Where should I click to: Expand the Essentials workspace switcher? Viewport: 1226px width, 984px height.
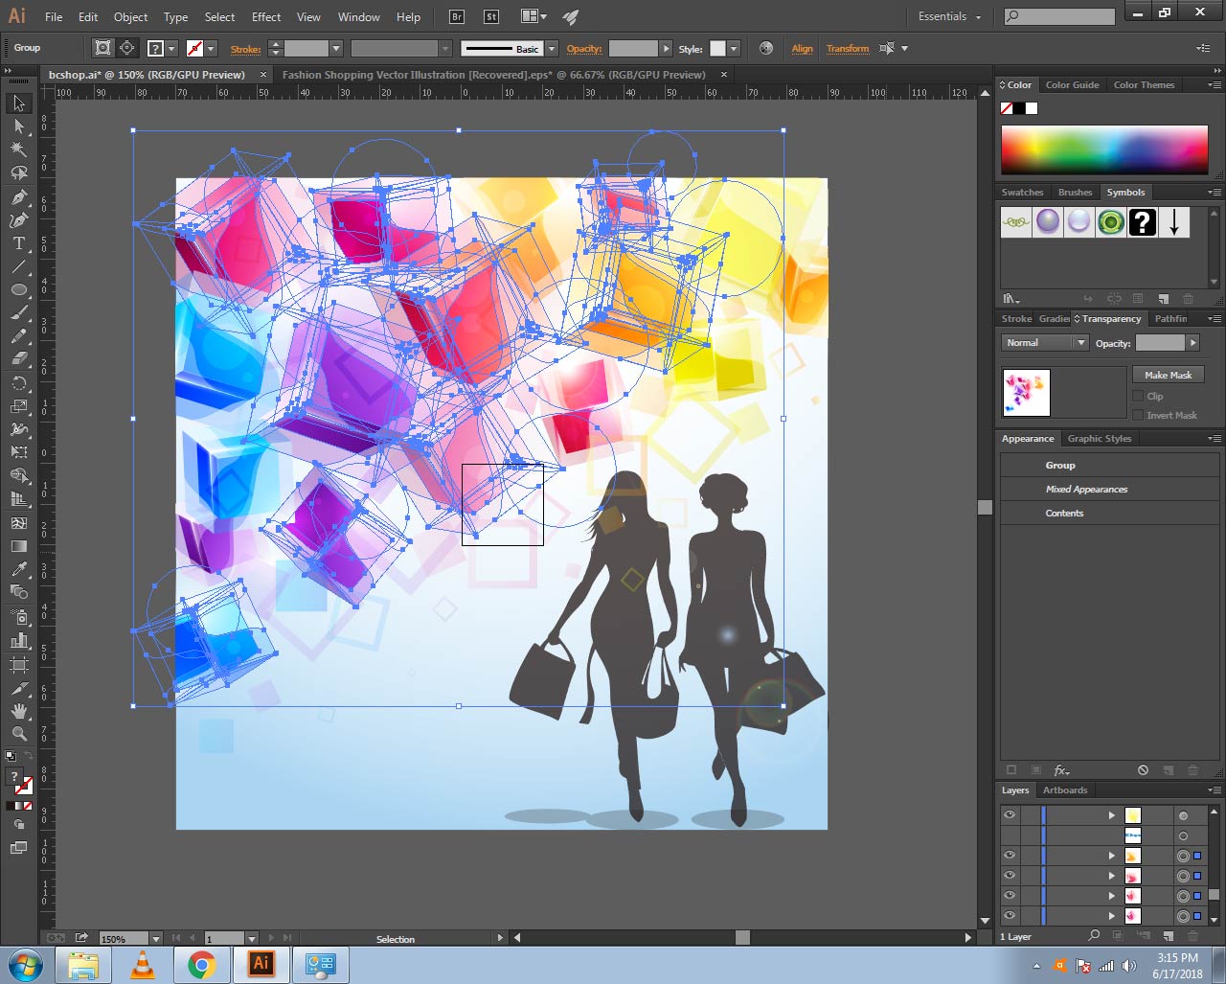pyautogui.click(x=949, y=17)
